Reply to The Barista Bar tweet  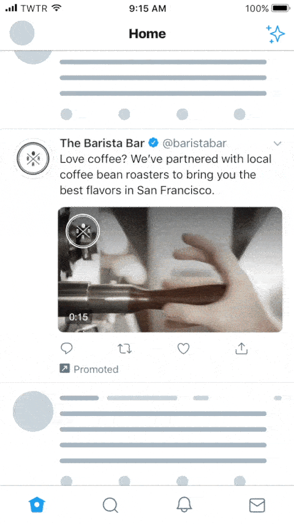tap(66, 349)
